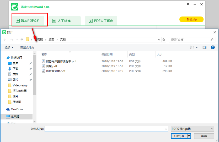The width and height of the screenshot is (219, 142).
Task: Expand the 打开 button split arrow
Action: pos(189,136)
